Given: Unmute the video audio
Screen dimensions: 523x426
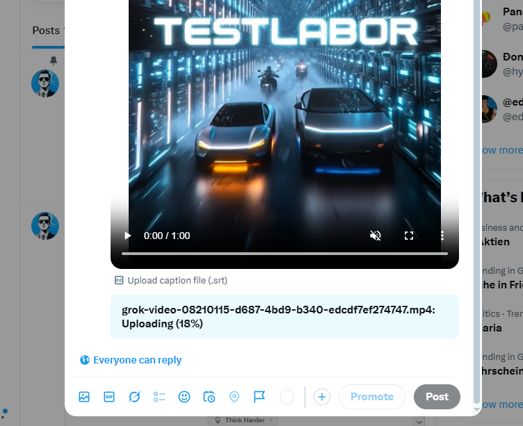Looking at the screenshot, I should coord(376,236).
